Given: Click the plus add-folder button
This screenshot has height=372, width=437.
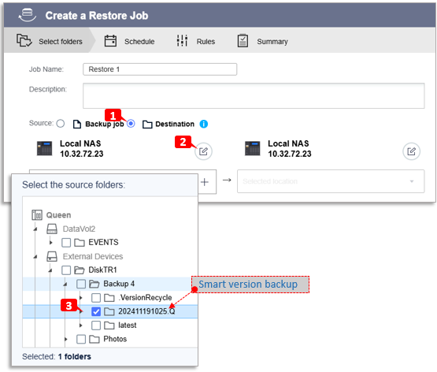Looking at the screenshot, I should tap(205, 182).
